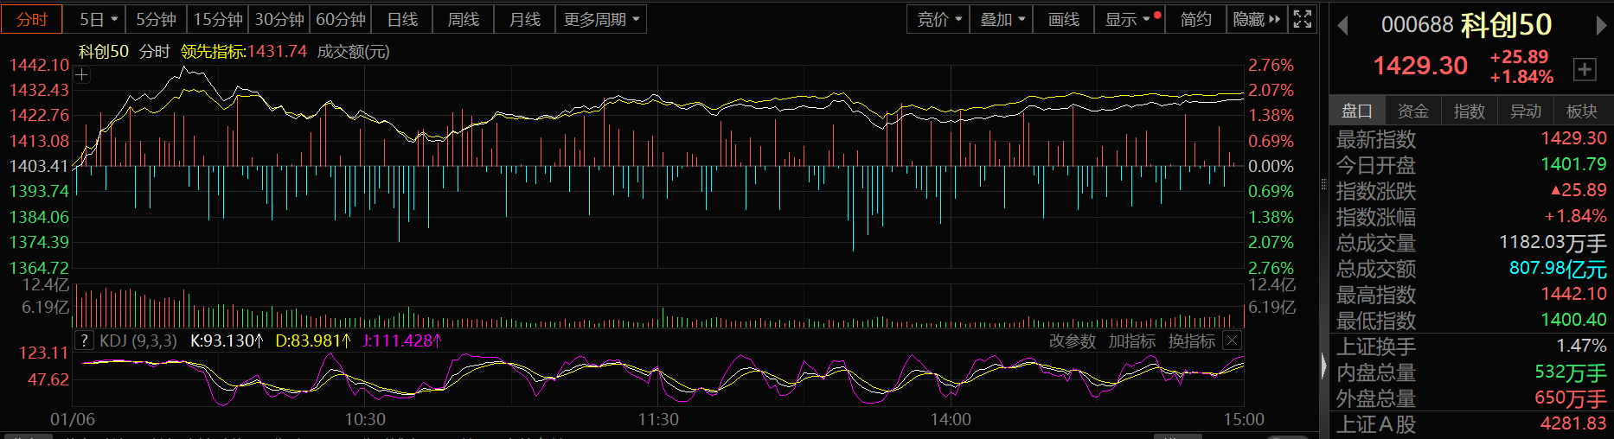This screenshot has height=439, width=1614.
Task: Expand the 更多周期 dropdown
Action: coord(601,19)
